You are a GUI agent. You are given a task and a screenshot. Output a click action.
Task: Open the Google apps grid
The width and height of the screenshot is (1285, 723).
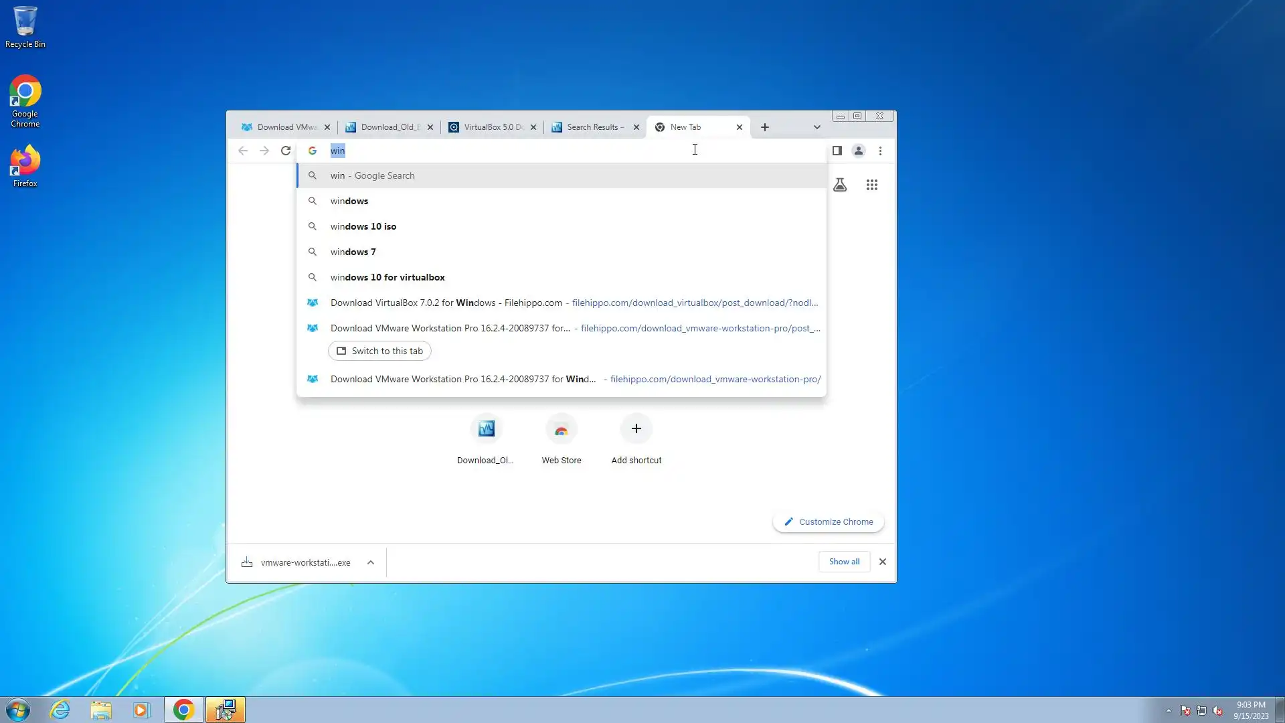coord(871,185)
